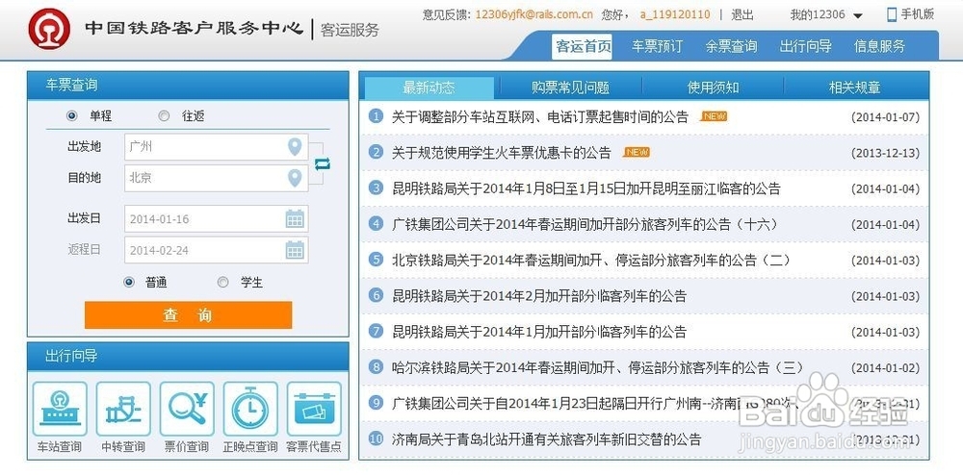Open 昆明铁路局 2014年2月加开临客 announcement
The width and height of the screenshot is (963, 475).
tap(539, 296)
